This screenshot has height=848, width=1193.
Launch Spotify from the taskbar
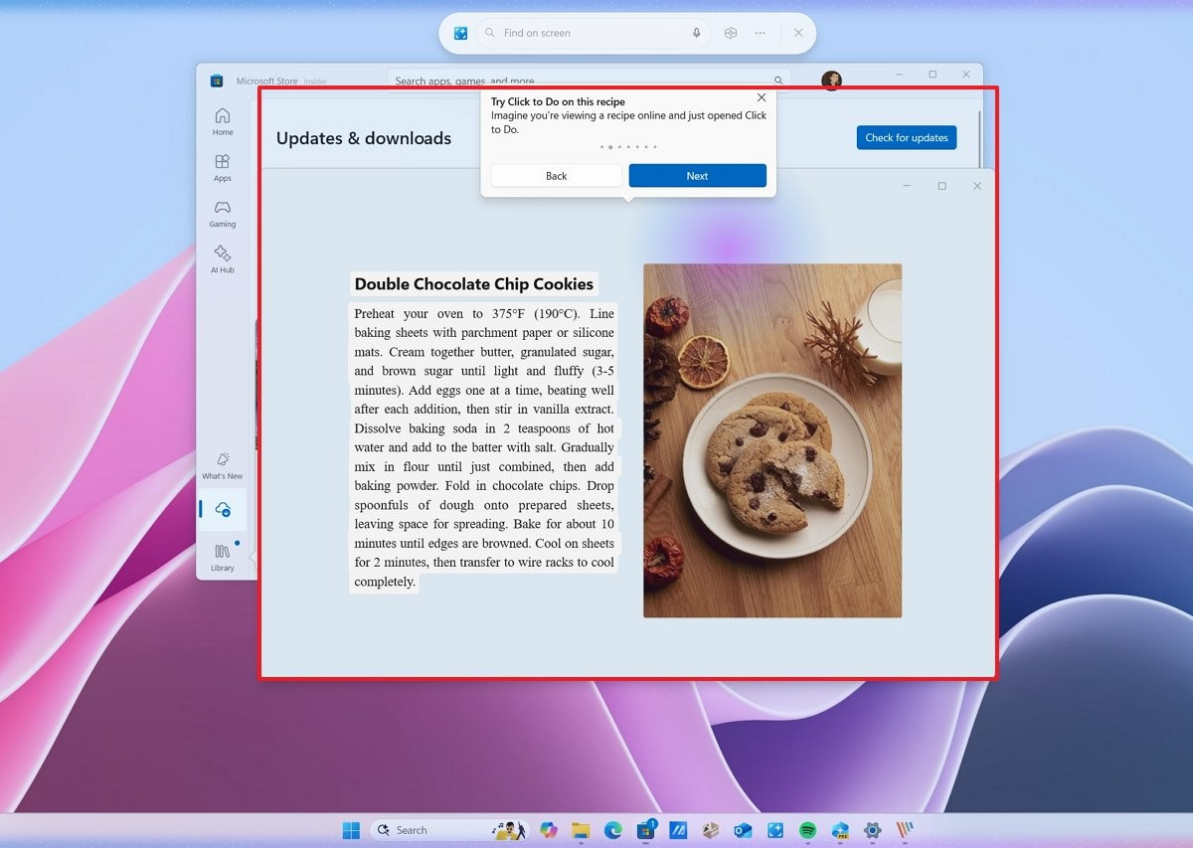[x=806, y=829]
